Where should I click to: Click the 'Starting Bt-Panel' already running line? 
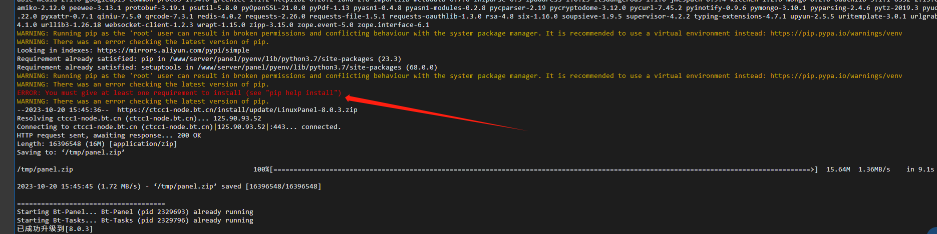point(135,212)
